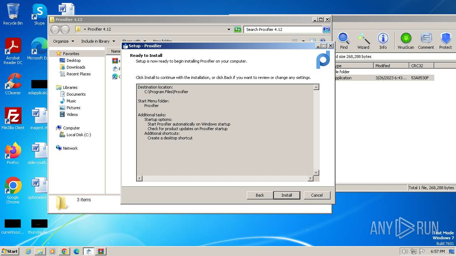
Task: Click the Search Proxifier 4.12 field
Action: point(283,30)
